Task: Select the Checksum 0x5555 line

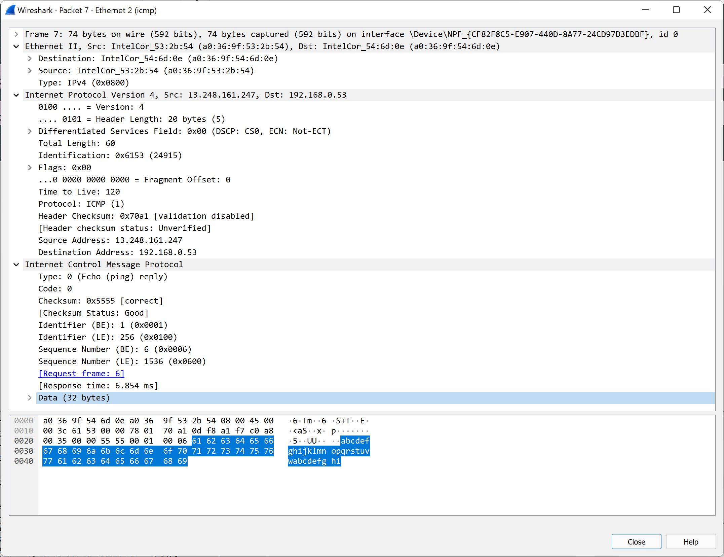Action: tap(101, 301)
